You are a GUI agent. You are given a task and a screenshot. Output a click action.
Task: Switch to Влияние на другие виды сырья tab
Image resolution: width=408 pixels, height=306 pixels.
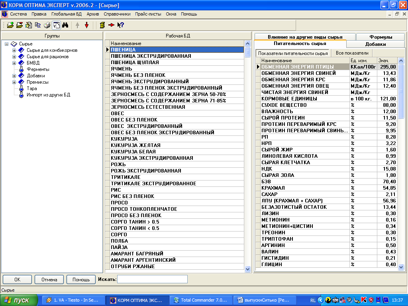tap(305, 37)
